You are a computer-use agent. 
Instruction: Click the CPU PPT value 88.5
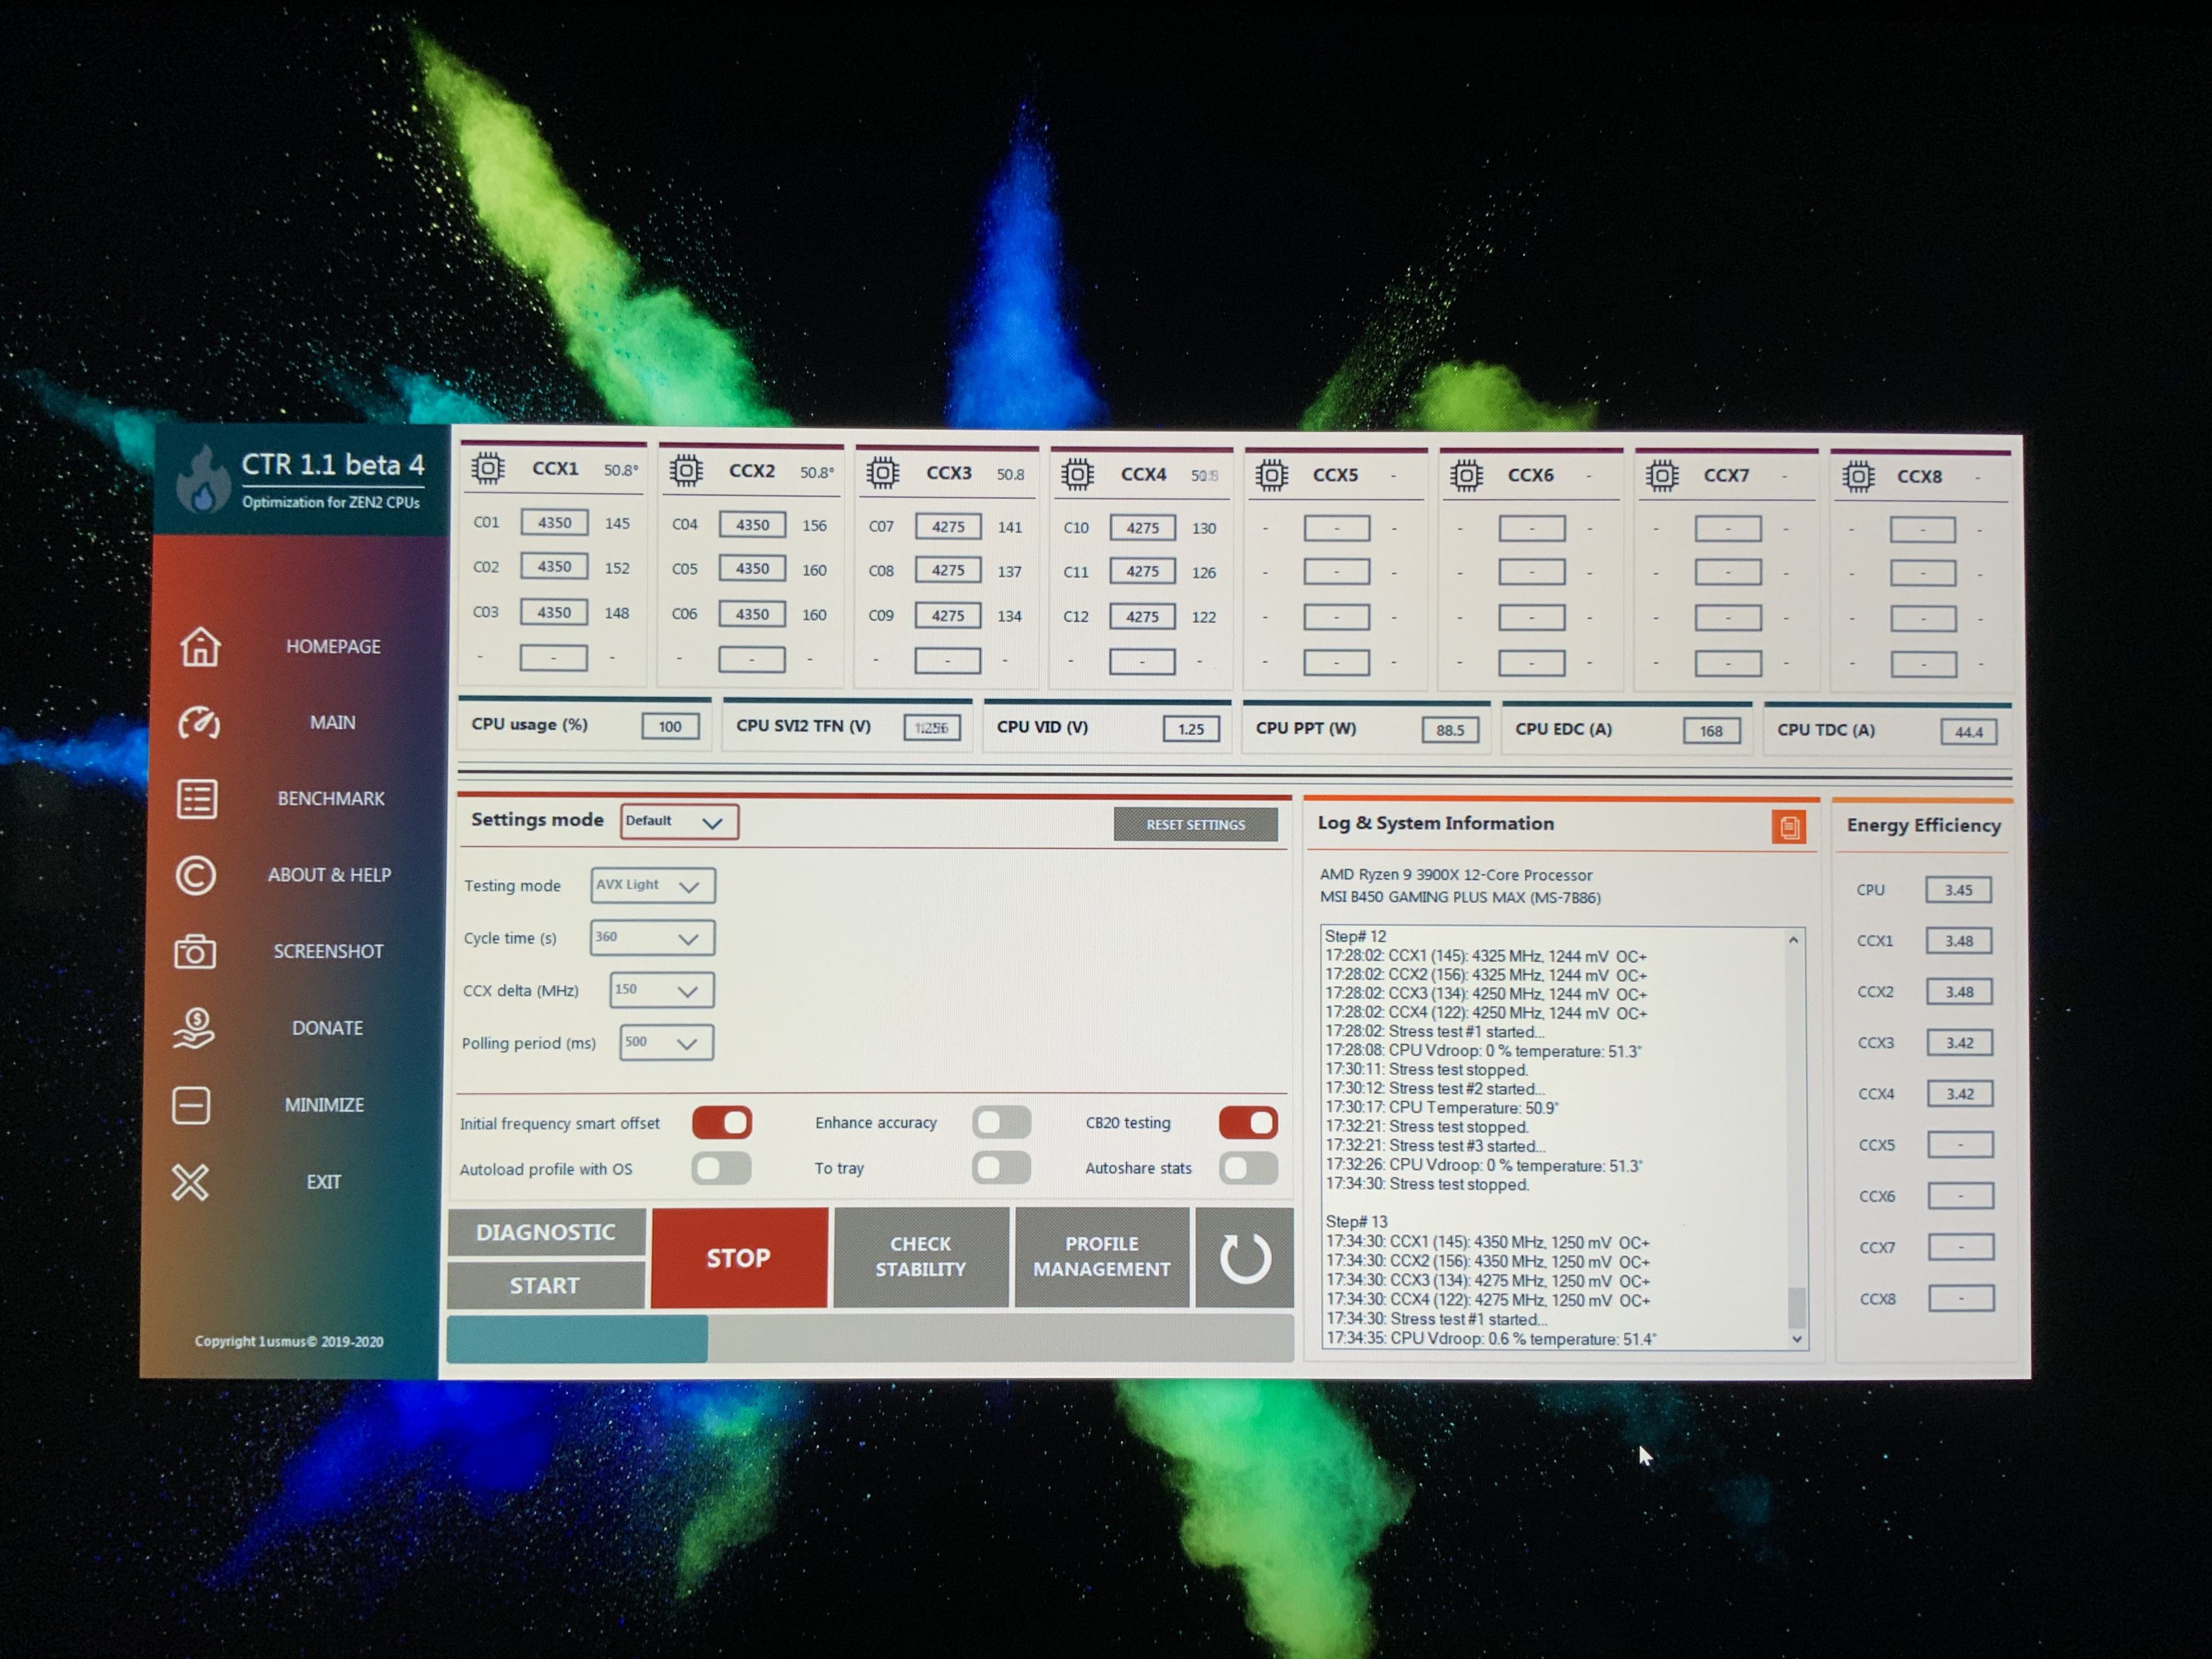coord(1450,731)
